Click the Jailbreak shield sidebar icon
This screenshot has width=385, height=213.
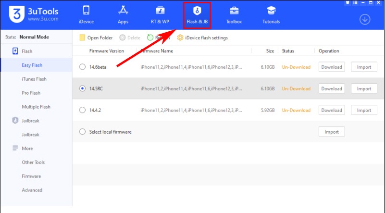(x=15, y=120)
